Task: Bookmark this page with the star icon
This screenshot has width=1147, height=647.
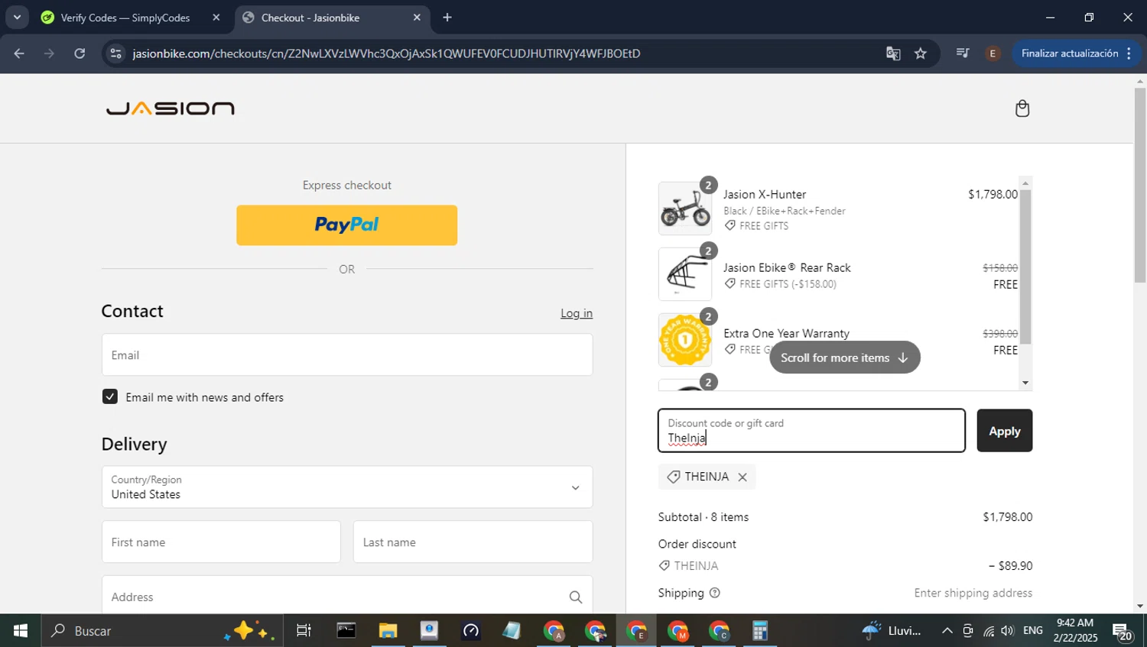Action: [921, 53]
